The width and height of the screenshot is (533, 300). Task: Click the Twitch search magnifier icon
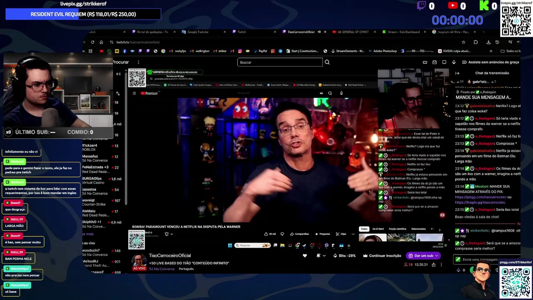327,62
